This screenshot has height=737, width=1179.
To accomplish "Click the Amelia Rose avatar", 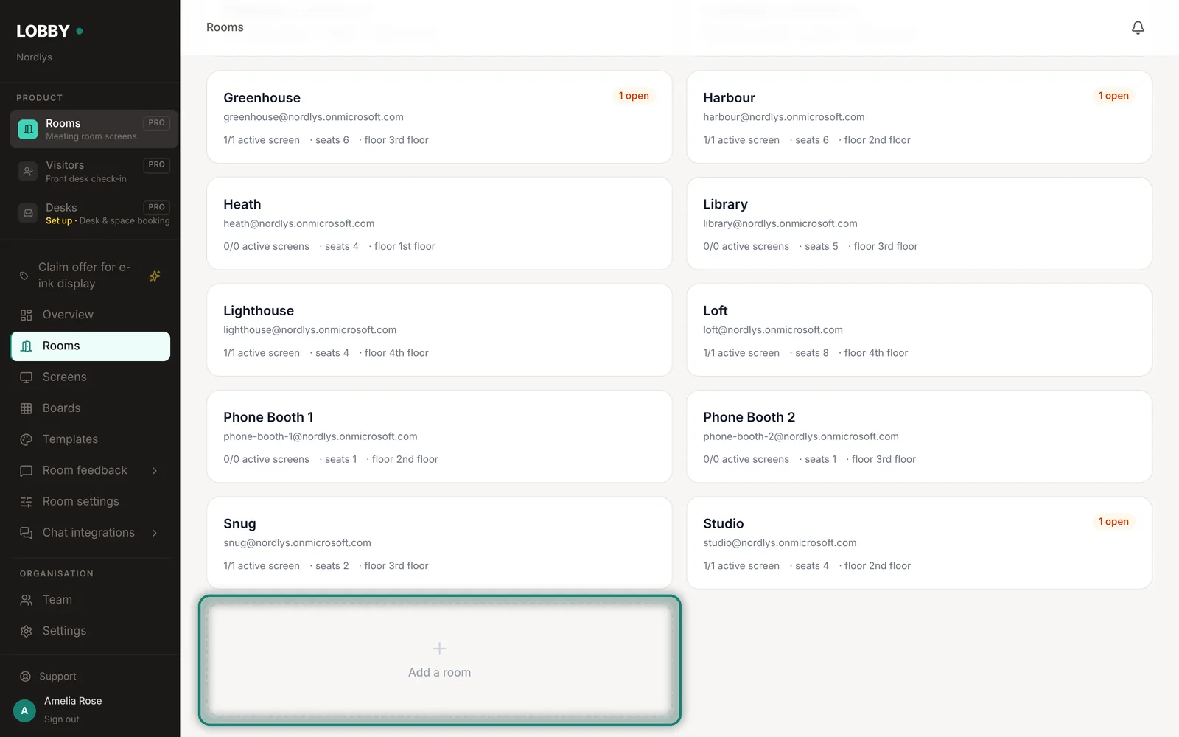I will tap(24, 710).
